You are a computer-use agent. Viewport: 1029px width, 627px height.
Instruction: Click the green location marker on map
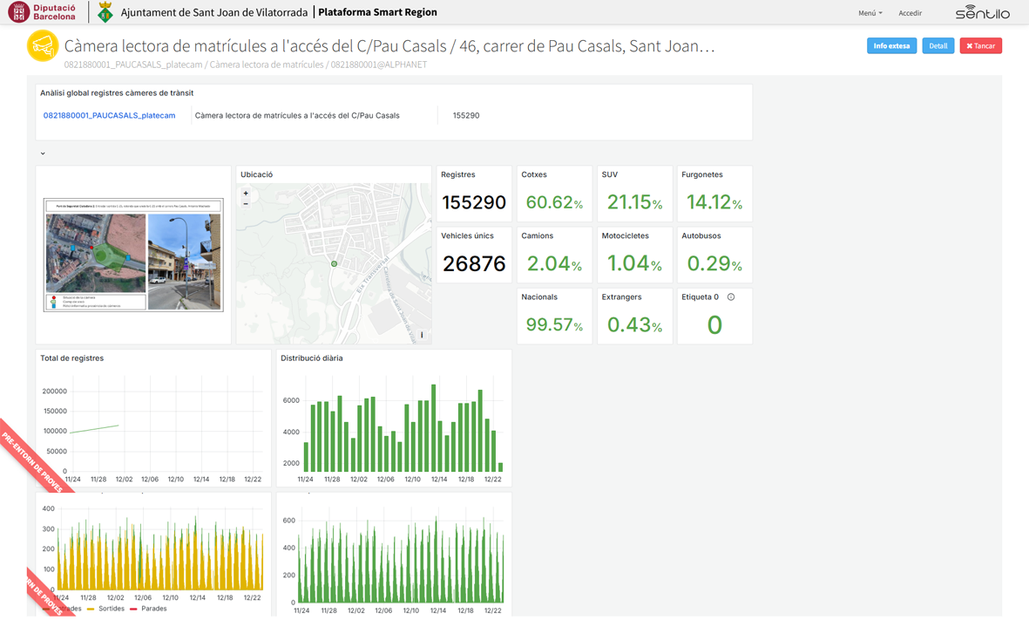point(334,263)
